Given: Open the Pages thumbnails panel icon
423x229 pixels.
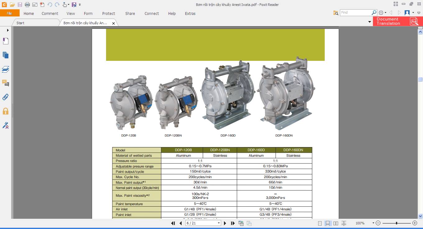Looking at the screenshot, I should pos(6,55).
